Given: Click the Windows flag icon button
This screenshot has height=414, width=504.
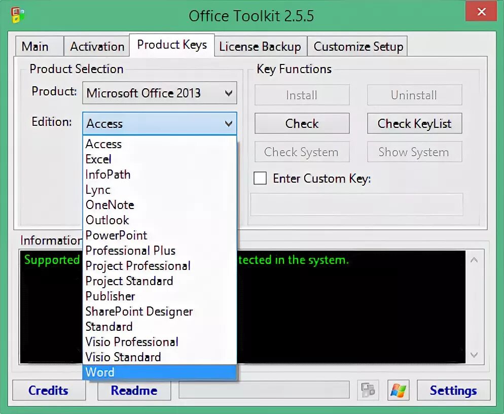Looking at the screenshot, I should pyautogui.click(x=398, y=390).
